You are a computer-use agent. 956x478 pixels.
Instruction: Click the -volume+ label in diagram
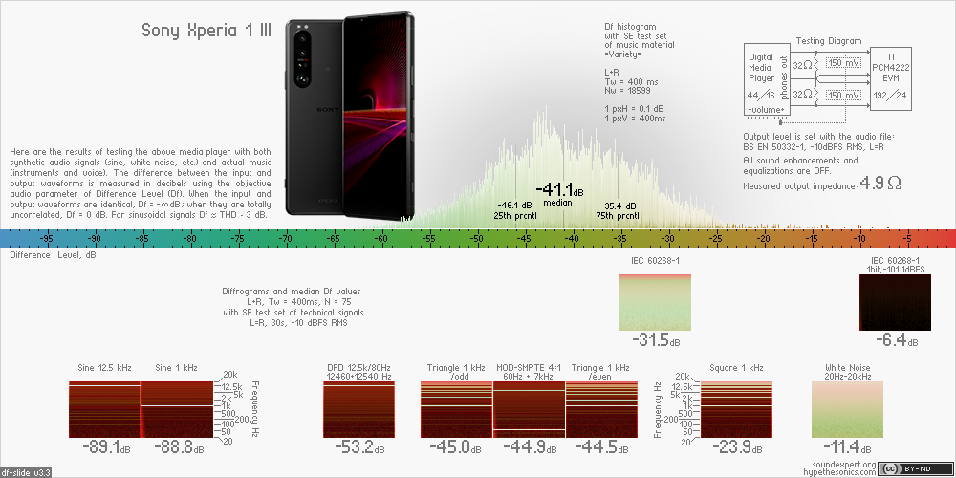(768, 110)
